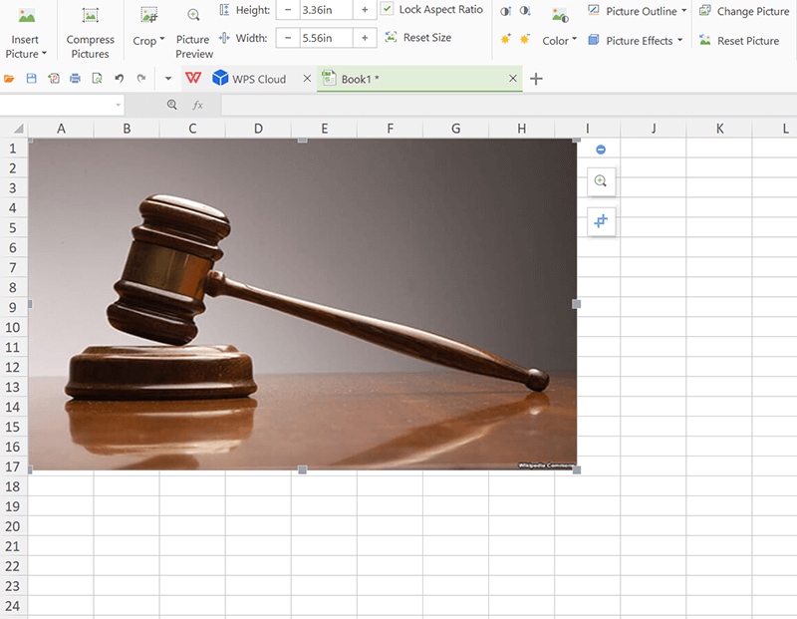The image size is (797, 619).
Task: Click the Export to PDF icon
Action: coord(53,79)
